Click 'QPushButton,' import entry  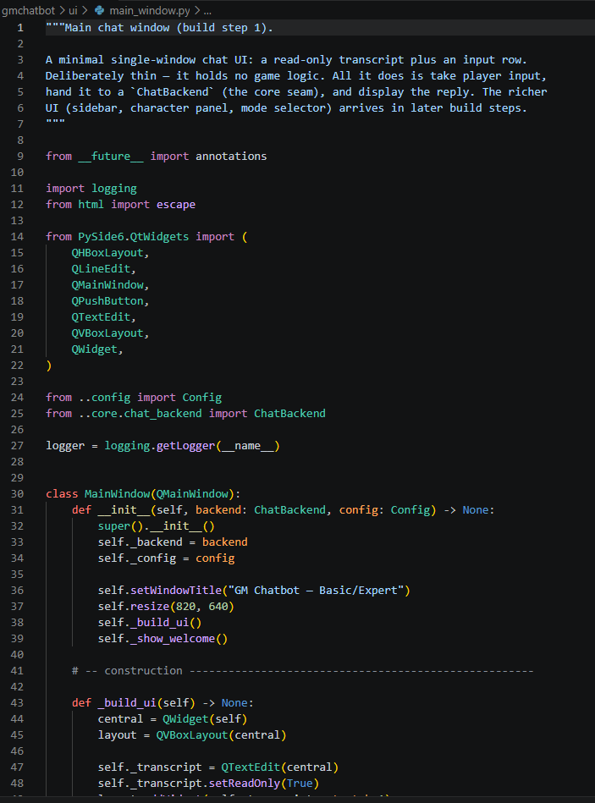coord(110,300)
